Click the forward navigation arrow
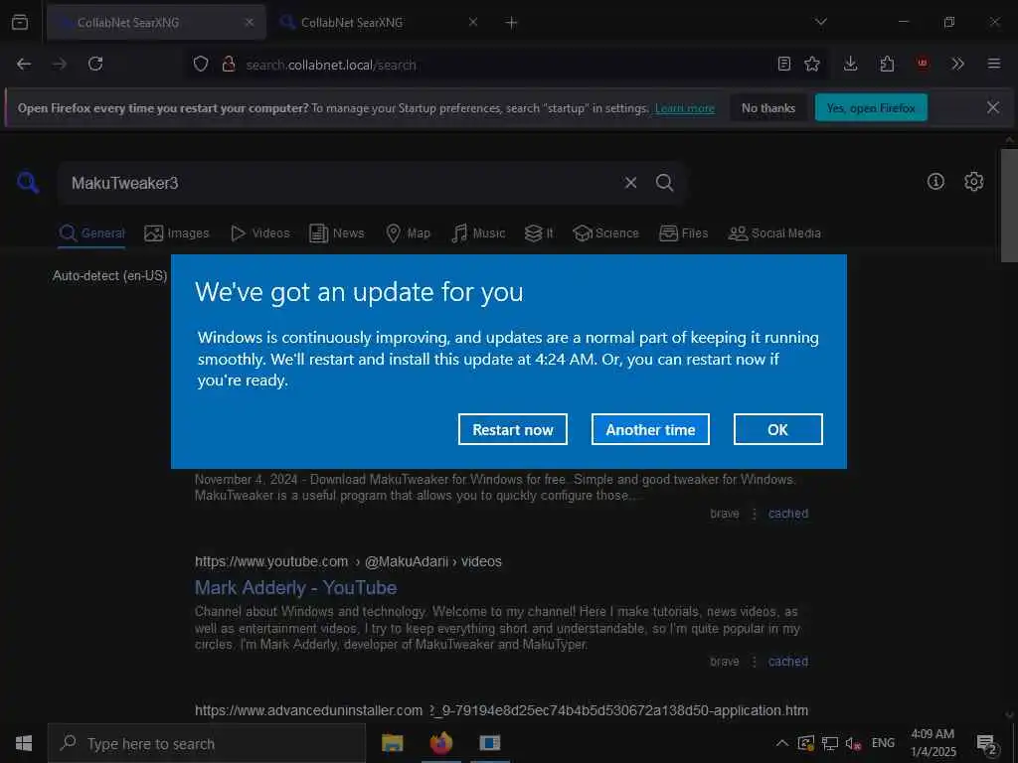The width and height of the screenshot is (1018, 763). (x=60, y=65)
